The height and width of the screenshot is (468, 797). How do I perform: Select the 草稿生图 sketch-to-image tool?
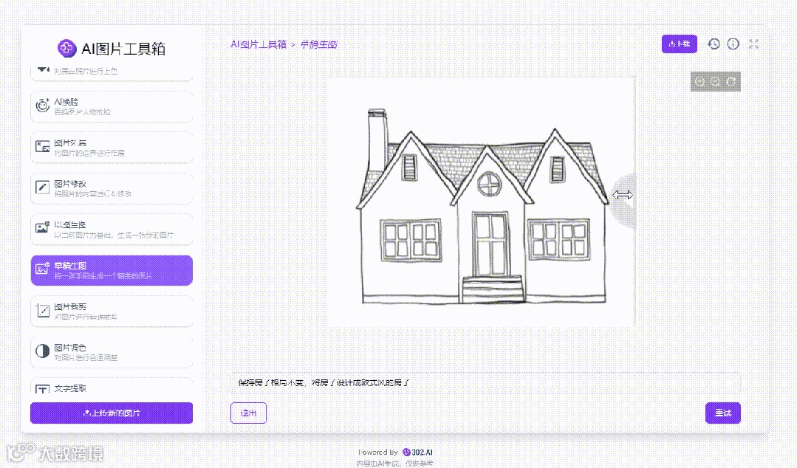click(112, 270)
